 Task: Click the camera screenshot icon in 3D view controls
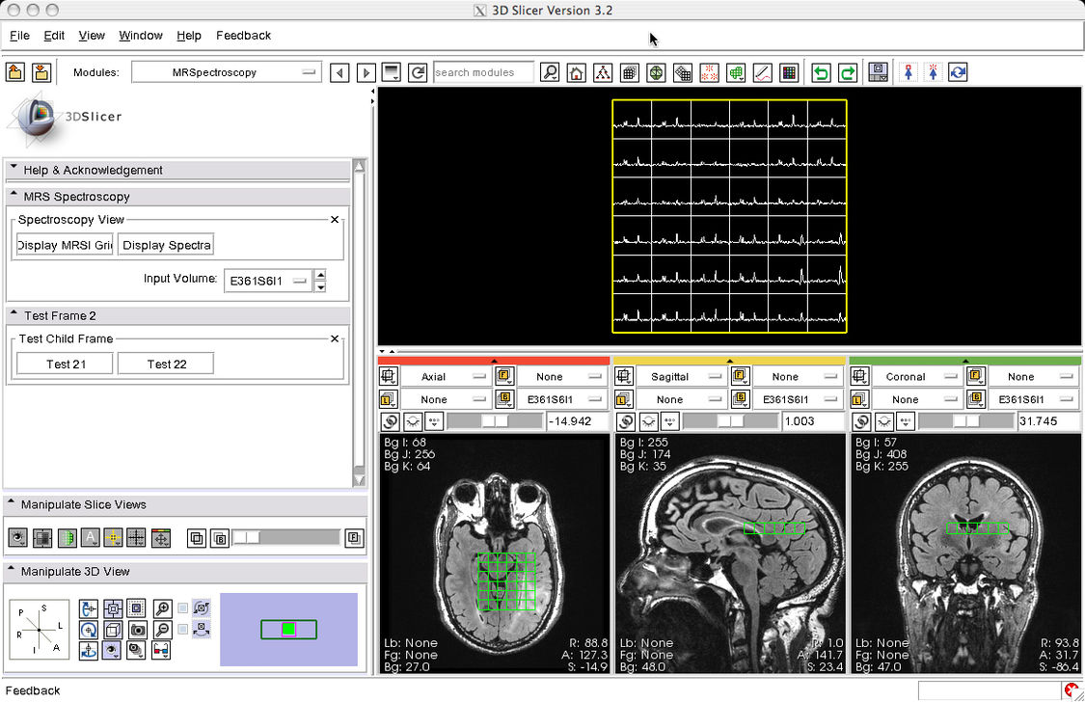tap(138, 629)
